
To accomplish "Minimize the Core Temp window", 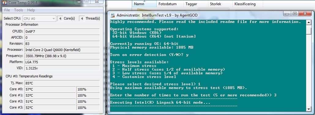I will (79, 2).
